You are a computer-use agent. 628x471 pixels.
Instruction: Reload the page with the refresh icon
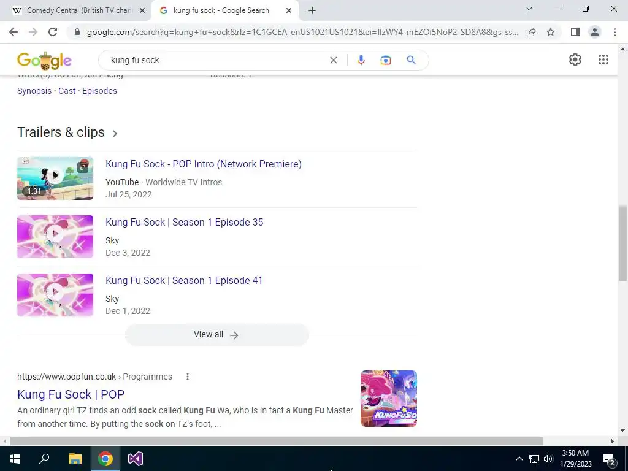pos(53,32)
